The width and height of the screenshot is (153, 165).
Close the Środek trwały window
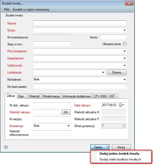tap(129, 3)
